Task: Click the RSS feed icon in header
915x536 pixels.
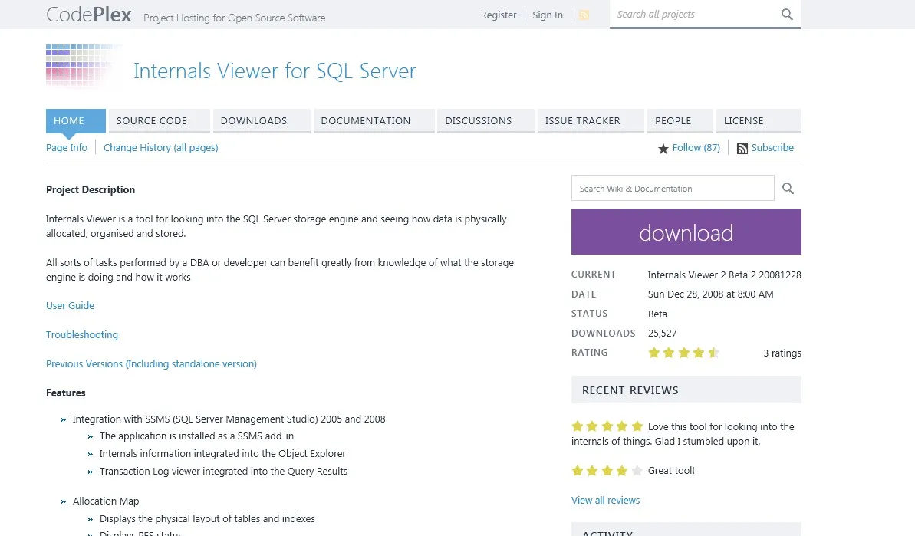Action: click(x=584, y=15)
